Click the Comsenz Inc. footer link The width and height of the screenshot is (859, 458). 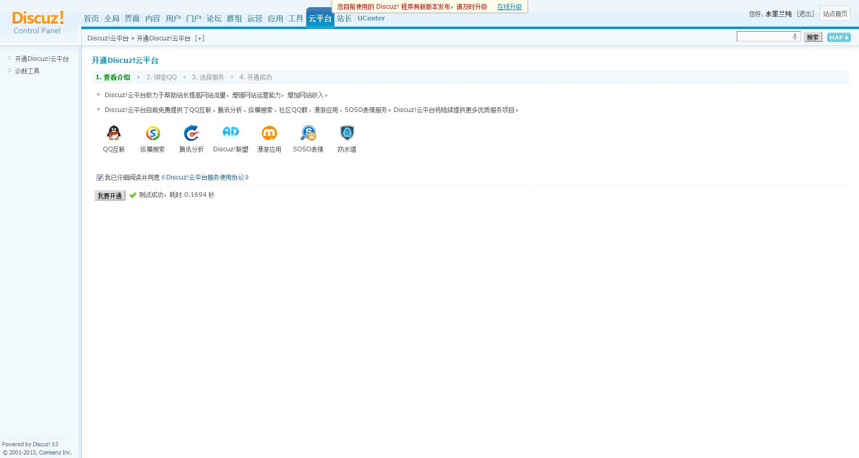(56, 452)
